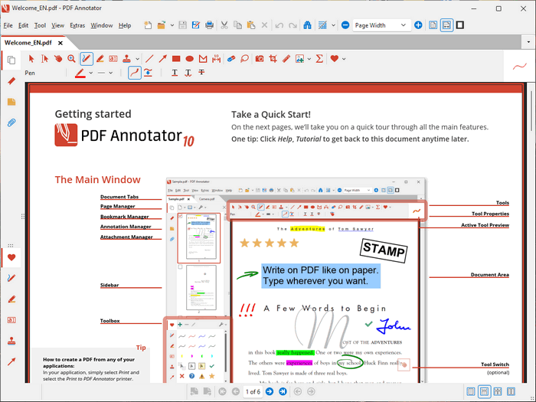Viewport: 536px width, 402px height.
Task: Select the Welcome_EN.pdf document tab
Action: (28, 43)
